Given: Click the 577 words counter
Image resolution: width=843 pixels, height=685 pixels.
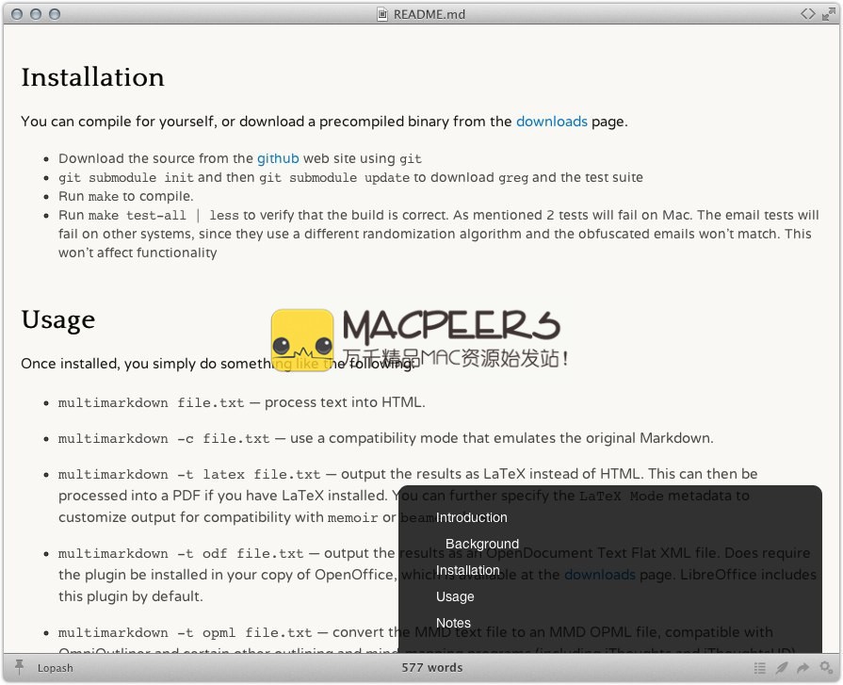Looking at the screenshot, I should (431, 668).
